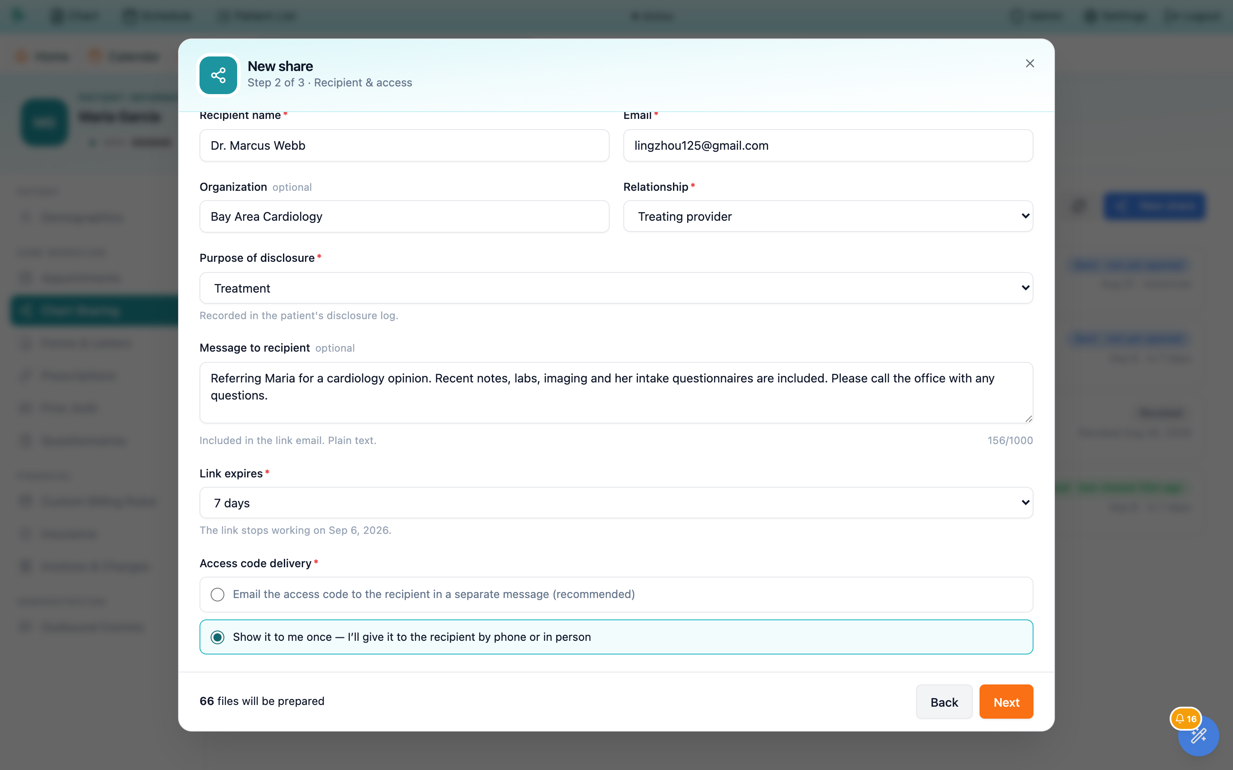This screenshot has height=770, width=1233.
Task: Click 'Step 2 of 3 · Recipient & access' subtitle
Action: click(330, 83)
